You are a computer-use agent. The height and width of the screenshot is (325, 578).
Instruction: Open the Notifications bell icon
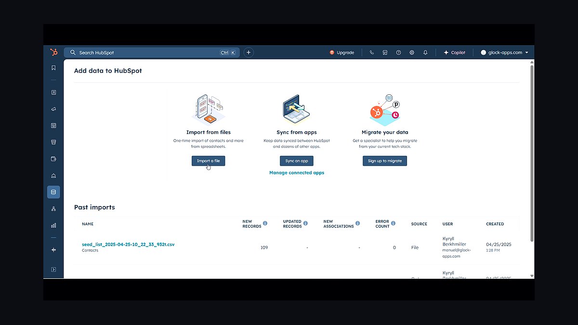(425, 52)
